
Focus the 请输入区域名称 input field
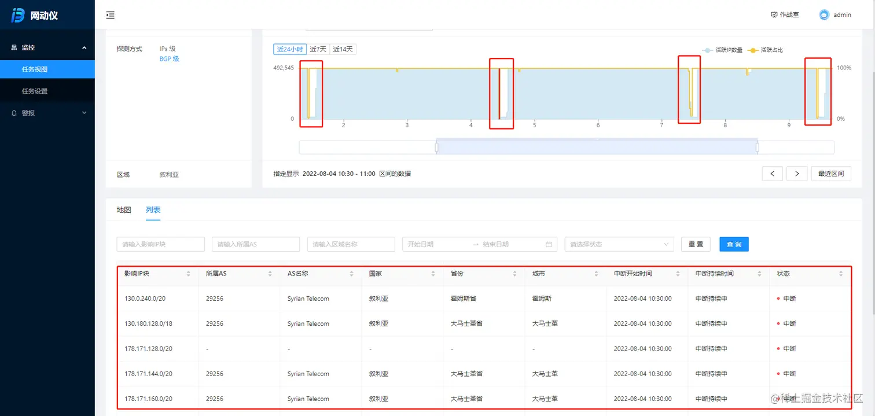(351, 244)
